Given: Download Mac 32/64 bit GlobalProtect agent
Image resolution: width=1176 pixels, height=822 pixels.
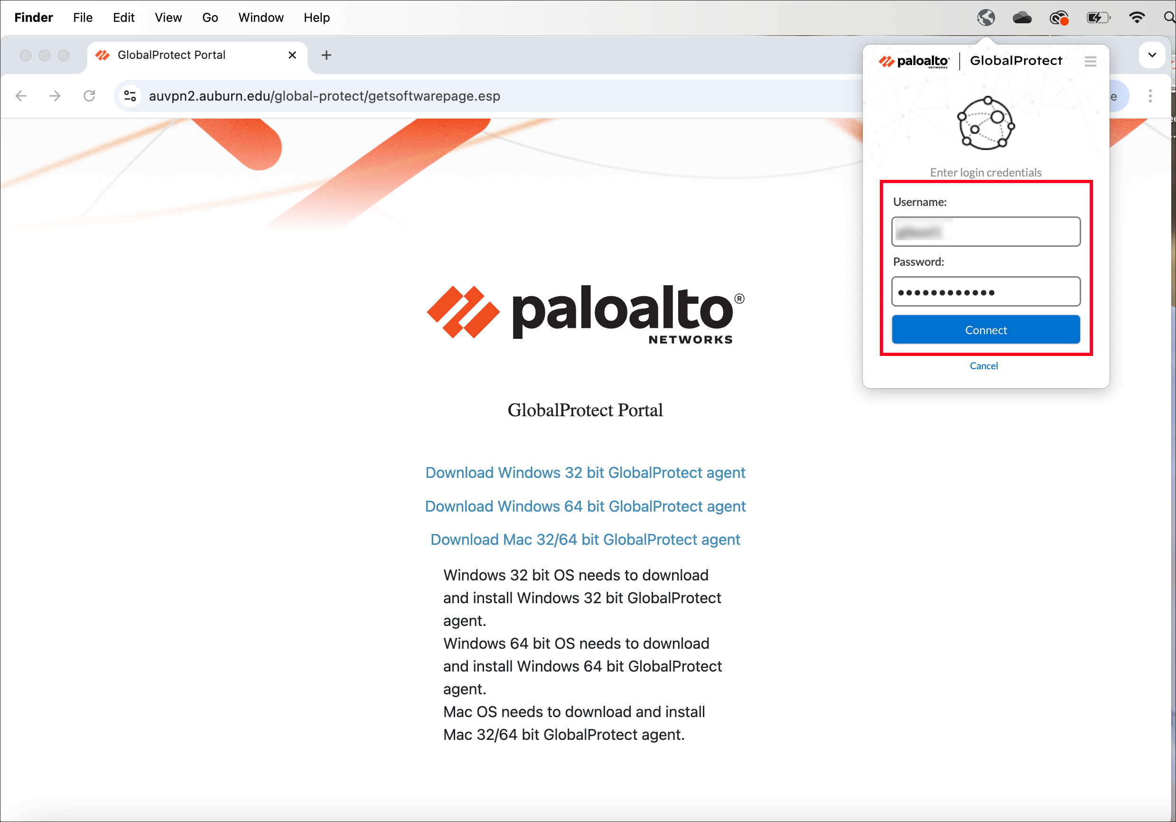Looking at the screenshot, I should click(585, 539).
